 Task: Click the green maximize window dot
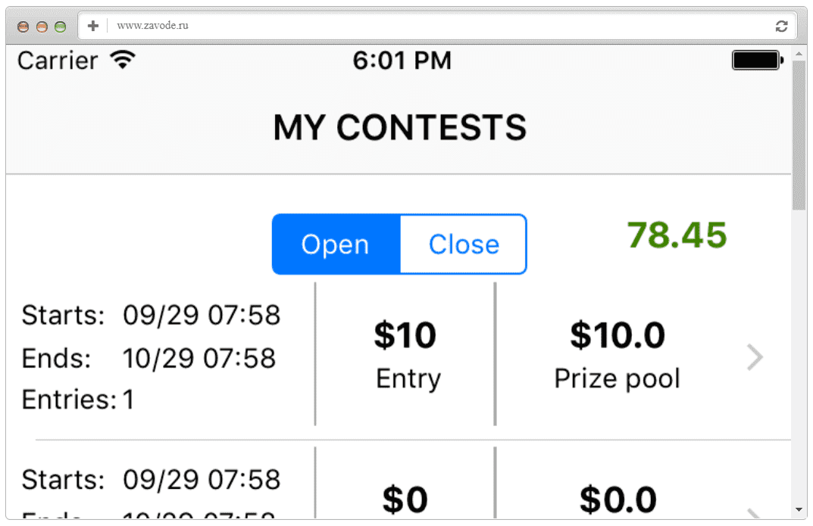pos(61,26)
